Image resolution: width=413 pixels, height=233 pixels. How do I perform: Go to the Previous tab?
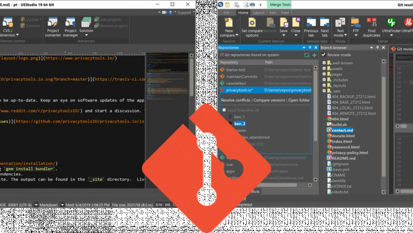311,28
